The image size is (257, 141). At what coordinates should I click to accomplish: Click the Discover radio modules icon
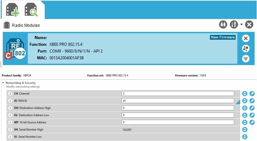point(31,10)
